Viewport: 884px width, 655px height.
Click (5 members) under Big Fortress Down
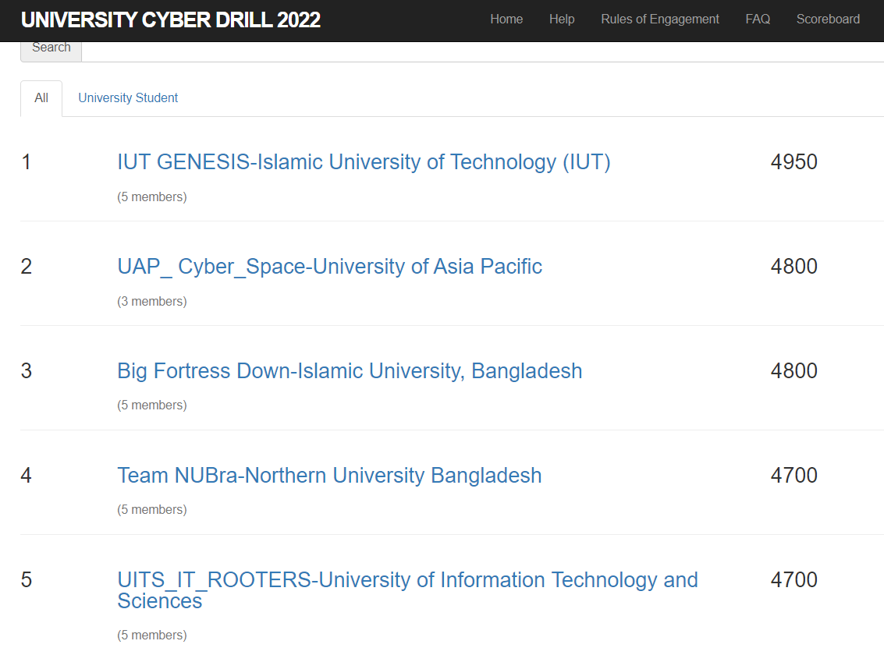coord(151,405)
